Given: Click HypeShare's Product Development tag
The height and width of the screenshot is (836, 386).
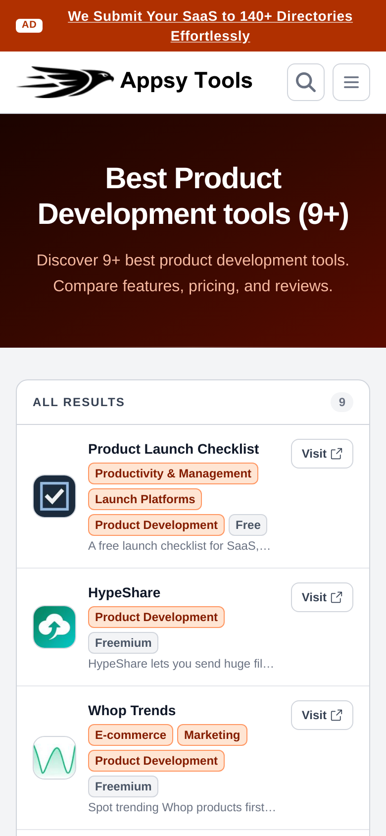Looking at the screenshot, I should coord(156,617).
